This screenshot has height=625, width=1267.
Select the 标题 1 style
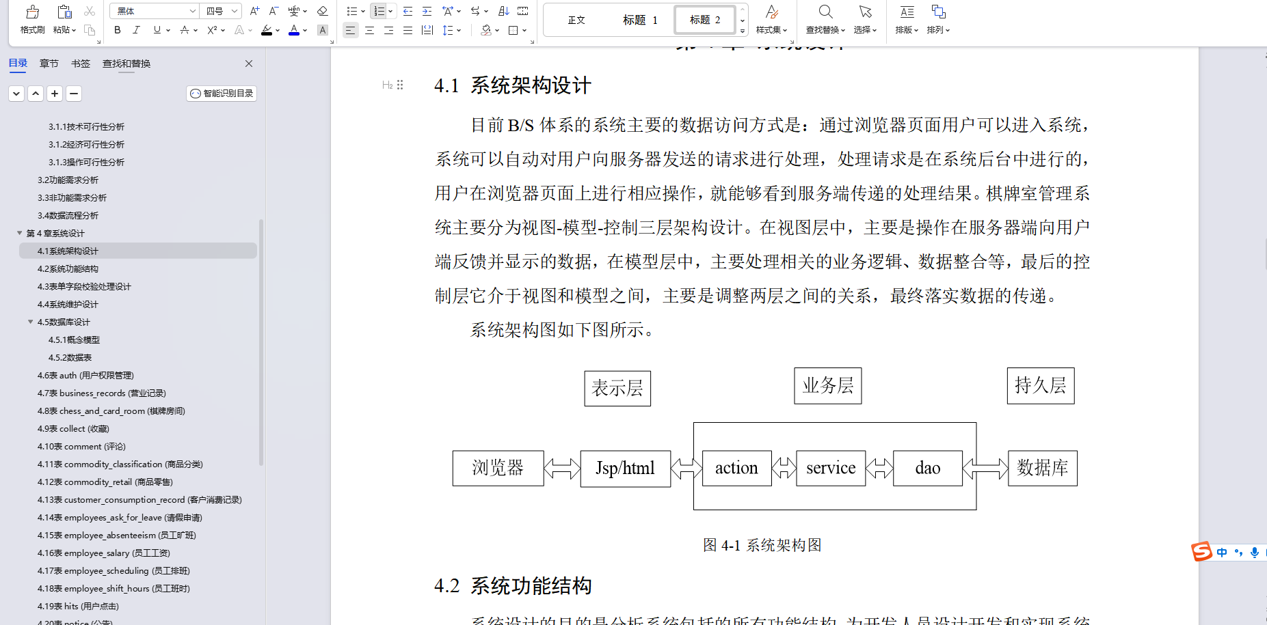(x=640, y=20)
